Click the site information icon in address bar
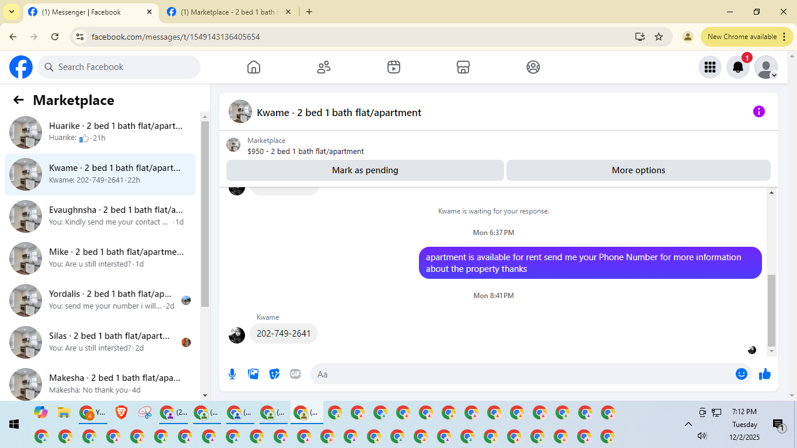 pos(81,37)
